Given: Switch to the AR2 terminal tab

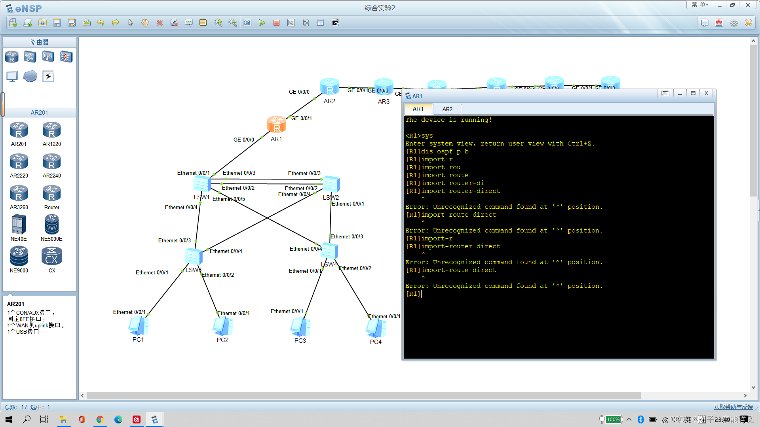Looking at the screenshot, I should point(447,109).
